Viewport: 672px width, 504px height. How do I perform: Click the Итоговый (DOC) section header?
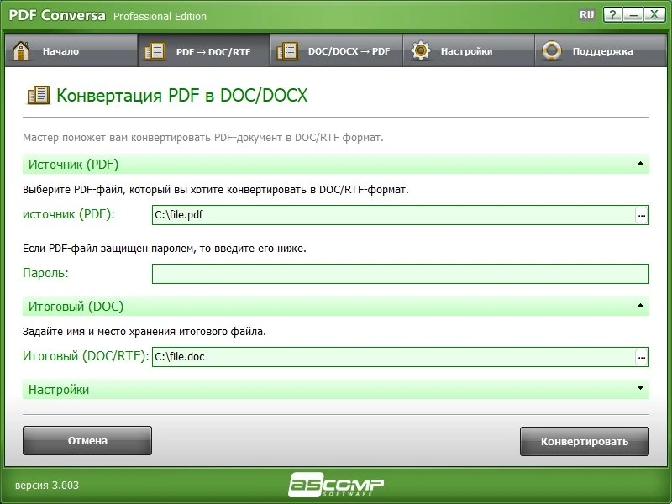coord(336,306)
